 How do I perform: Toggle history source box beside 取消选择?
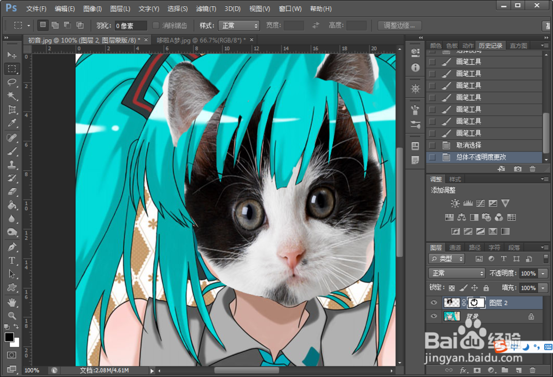pyautogui.click(x=432, y=145)
